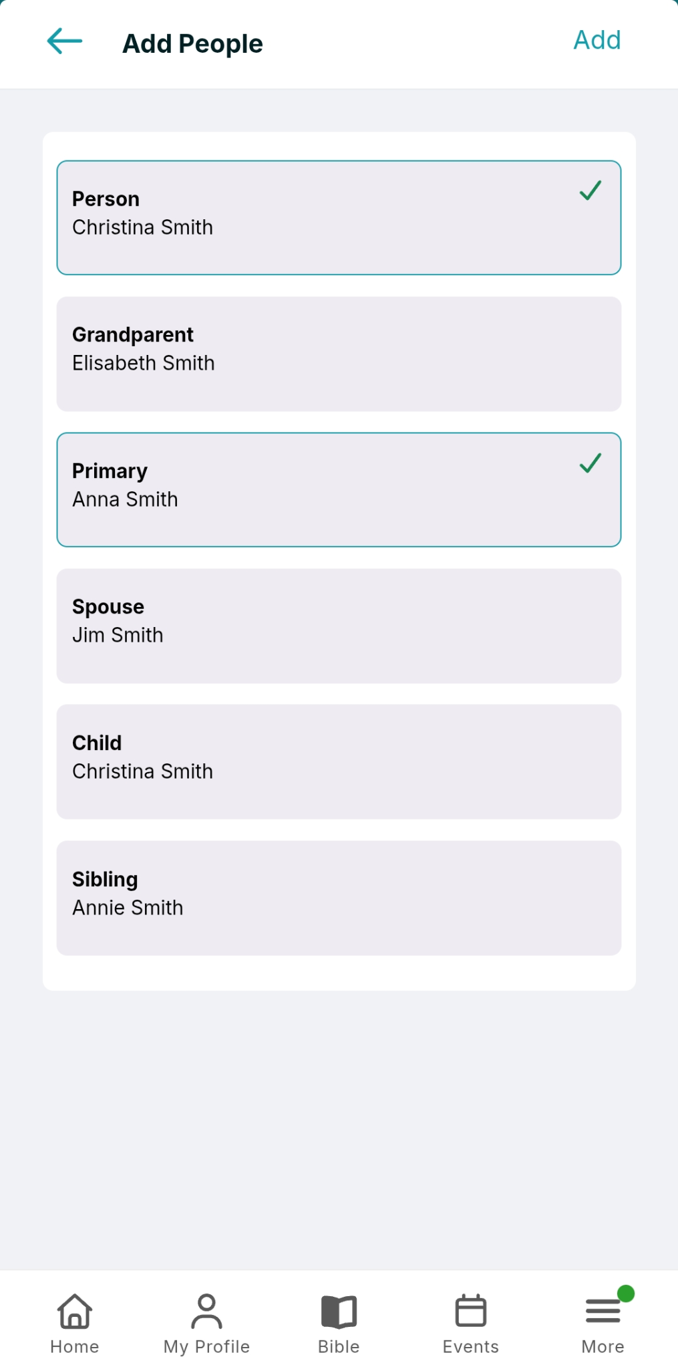Deselect the Person Christina Smith card

[339, 218]
